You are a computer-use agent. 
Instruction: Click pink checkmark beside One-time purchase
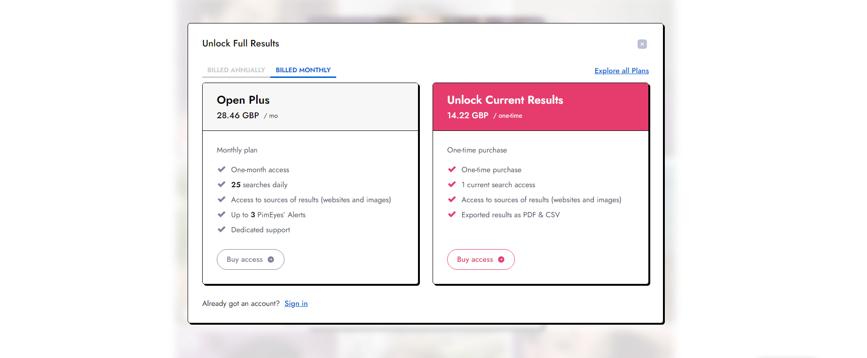(x=452, y=169)
